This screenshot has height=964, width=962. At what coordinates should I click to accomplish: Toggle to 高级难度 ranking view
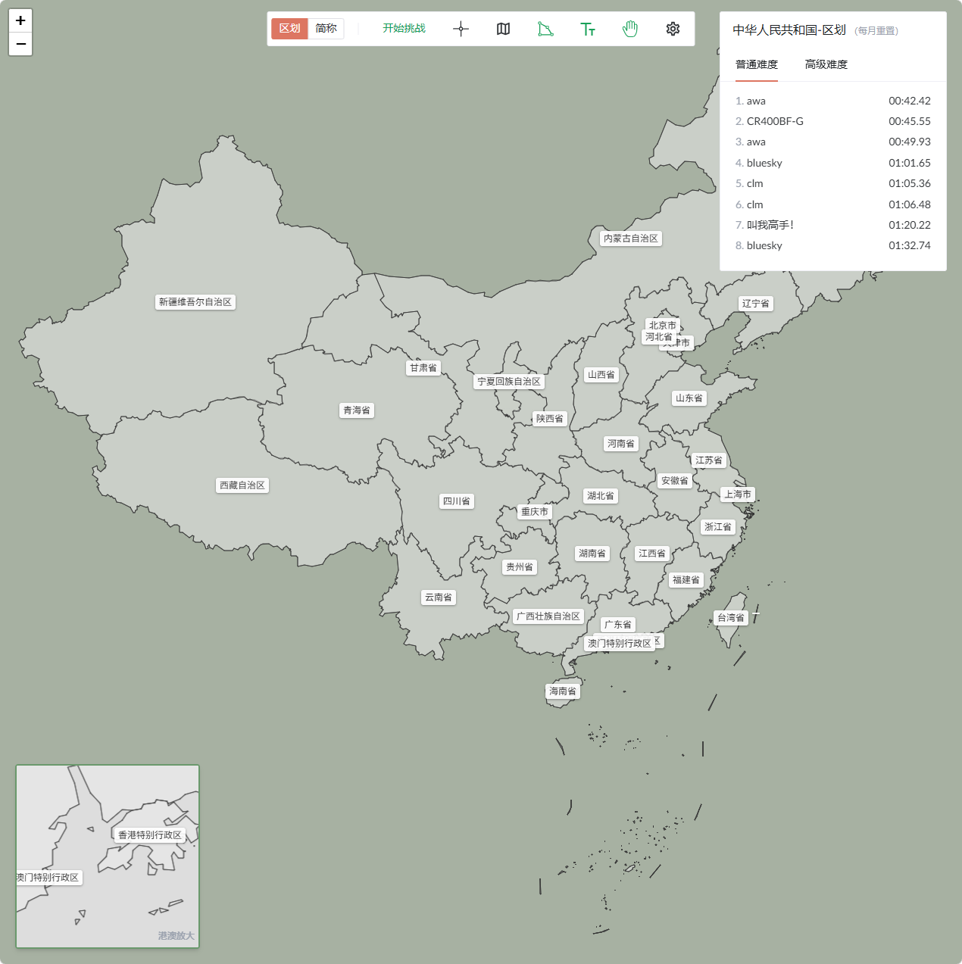pos(826,64)
